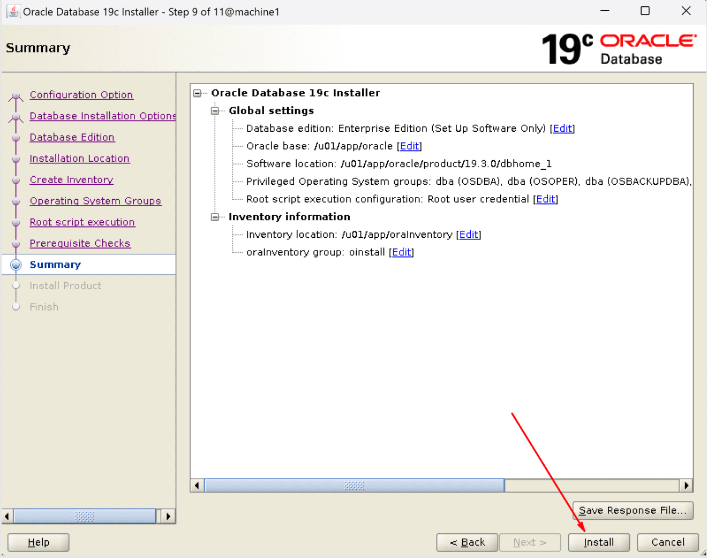Edit the oraInventory group
Screen dimensions: 707x558
tap(402, 252)
